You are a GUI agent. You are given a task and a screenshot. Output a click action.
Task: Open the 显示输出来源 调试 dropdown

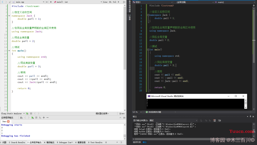click(x=173, y=120)
